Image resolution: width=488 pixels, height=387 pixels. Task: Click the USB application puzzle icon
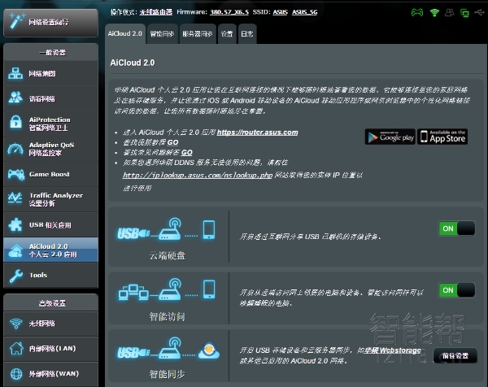tap(15, 224)
